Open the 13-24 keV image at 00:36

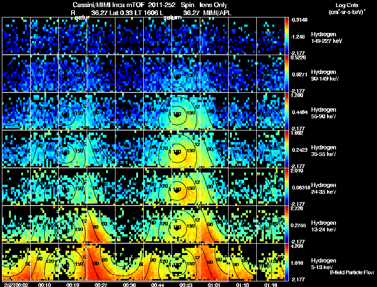(129, 224)
